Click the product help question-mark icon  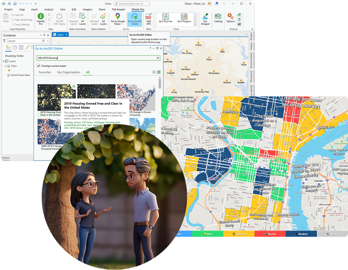tap(239, 19)
